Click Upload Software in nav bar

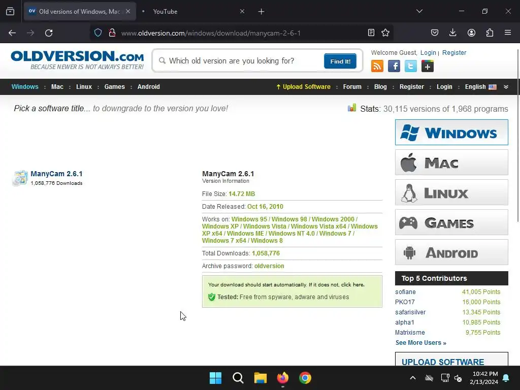(304, 86)
